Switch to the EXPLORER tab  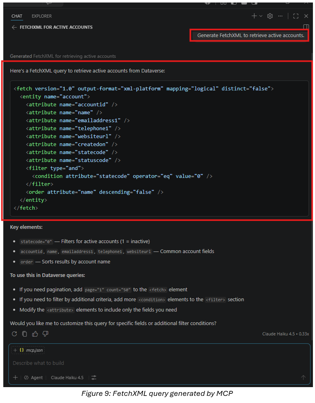click(x=42, y=16)
